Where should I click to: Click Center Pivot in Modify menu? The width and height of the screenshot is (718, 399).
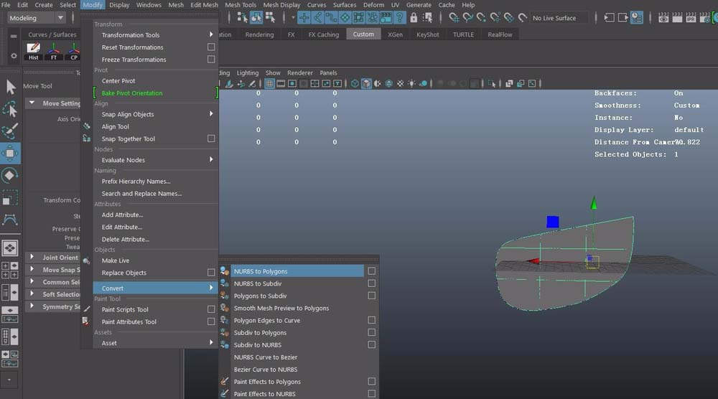point(118,81)
